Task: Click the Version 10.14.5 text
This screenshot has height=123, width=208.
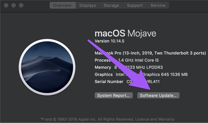Action: pos(110,41)
